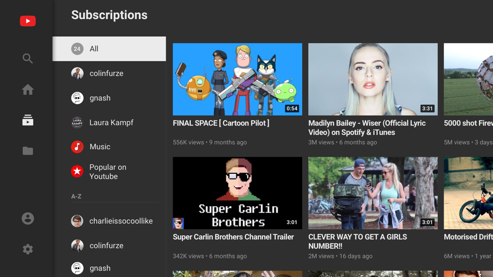The width and height of the screenshot is (493, 277).
Task: Click Laura Kampf channel avatar
Action: (x=77, y=123)
